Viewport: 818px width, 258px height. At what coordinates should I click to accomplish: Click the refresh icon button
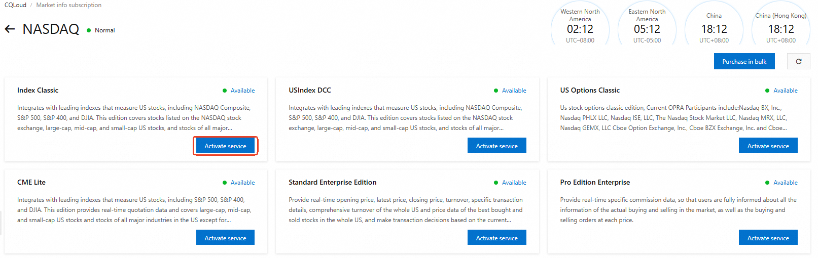(798, 62)
